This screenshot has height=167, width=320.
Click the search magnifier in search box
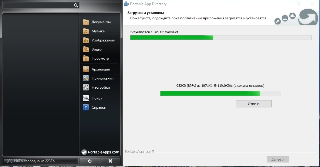[76, 5]
